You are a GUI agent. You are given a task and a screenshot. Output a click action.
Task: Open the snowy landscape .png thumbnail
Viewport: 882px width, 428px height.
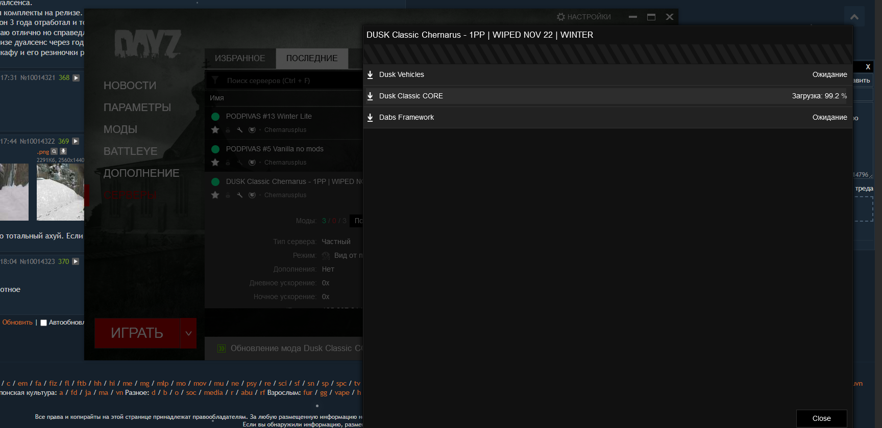(x=60, y=192)
